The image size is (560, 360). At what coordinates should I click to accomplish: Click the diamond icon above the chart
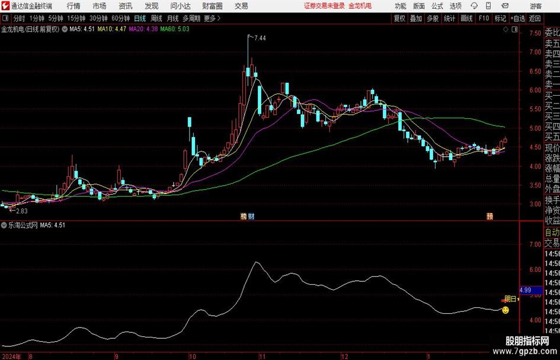[505, 30]
